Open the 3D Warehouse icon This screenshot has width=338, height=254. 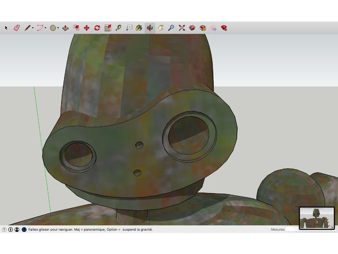tap(192, 28)
